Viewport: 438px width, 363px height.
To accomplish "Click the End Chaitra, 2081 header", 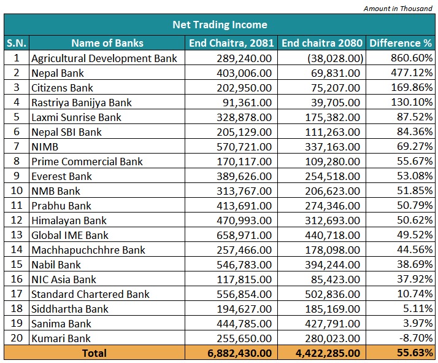I will 231,43.
